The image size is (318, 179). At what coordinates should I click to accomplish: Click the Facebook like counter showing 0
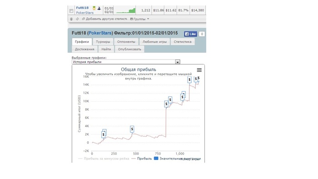coord(202,34)
